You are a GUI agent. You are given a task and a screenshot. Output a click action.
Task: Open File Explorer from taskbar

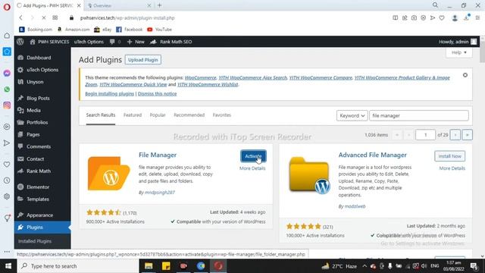(149, 266)
